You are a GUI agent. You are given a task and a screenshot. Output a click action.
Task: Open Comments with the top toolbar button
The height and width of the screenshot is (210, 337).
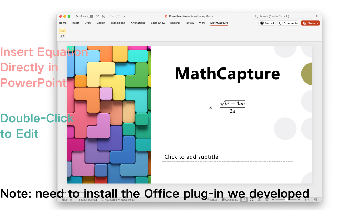(x=288, y=23)
